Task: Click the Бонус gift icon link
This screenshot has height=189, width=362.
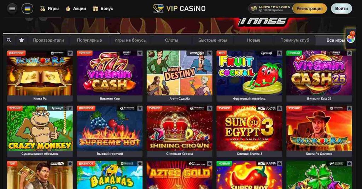Action: [x=103, y=8]
